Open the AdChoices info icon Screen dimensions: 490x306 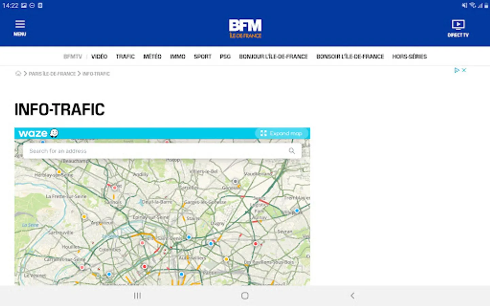[457, 70]
